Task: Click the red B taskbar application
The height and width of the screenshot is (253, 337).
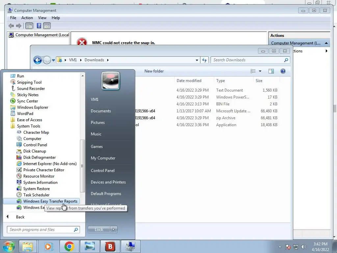Action: pyautogui.click(x=110, y=246)
